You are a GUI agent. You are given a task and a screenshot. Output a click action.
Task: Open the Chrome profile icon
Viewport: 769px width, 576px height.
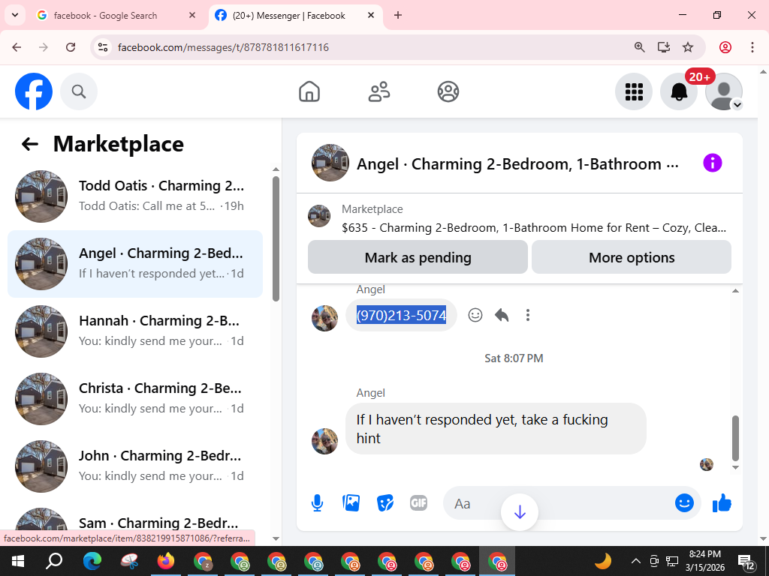point(725,47)
